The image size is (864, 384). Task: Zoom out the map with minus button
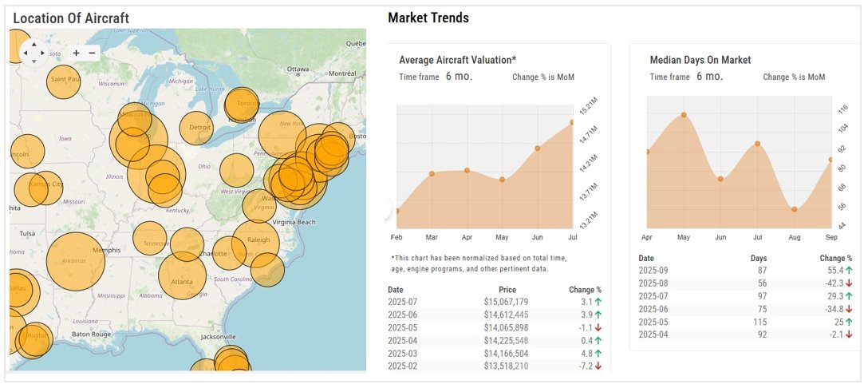tap(93, 53)
